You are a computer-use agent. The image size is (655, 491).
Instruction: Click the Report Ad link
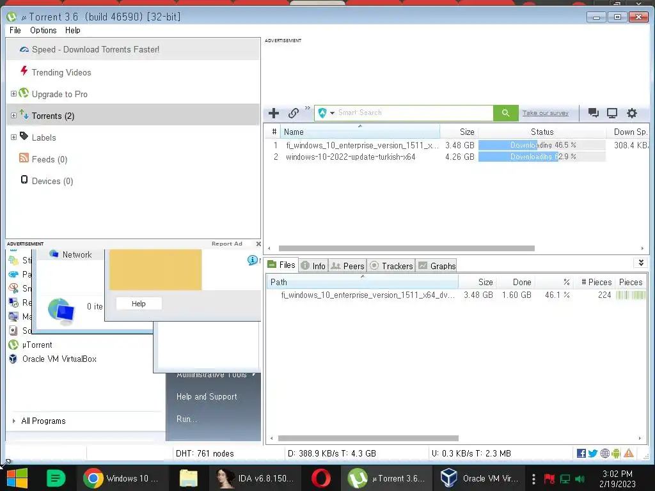[227, 244]
